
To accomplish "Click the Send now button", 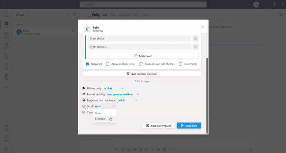I will 189,125.
